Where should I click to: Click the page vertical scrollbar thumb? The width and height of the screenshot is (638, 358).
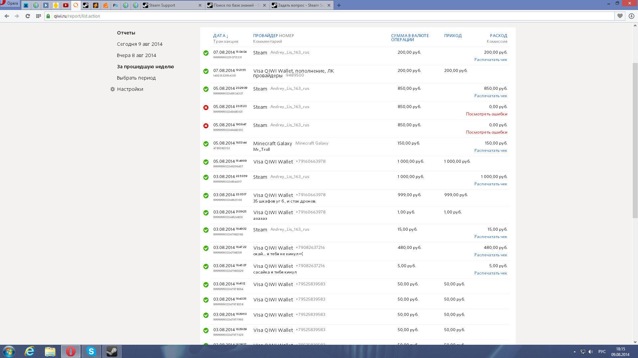(635, 140)
